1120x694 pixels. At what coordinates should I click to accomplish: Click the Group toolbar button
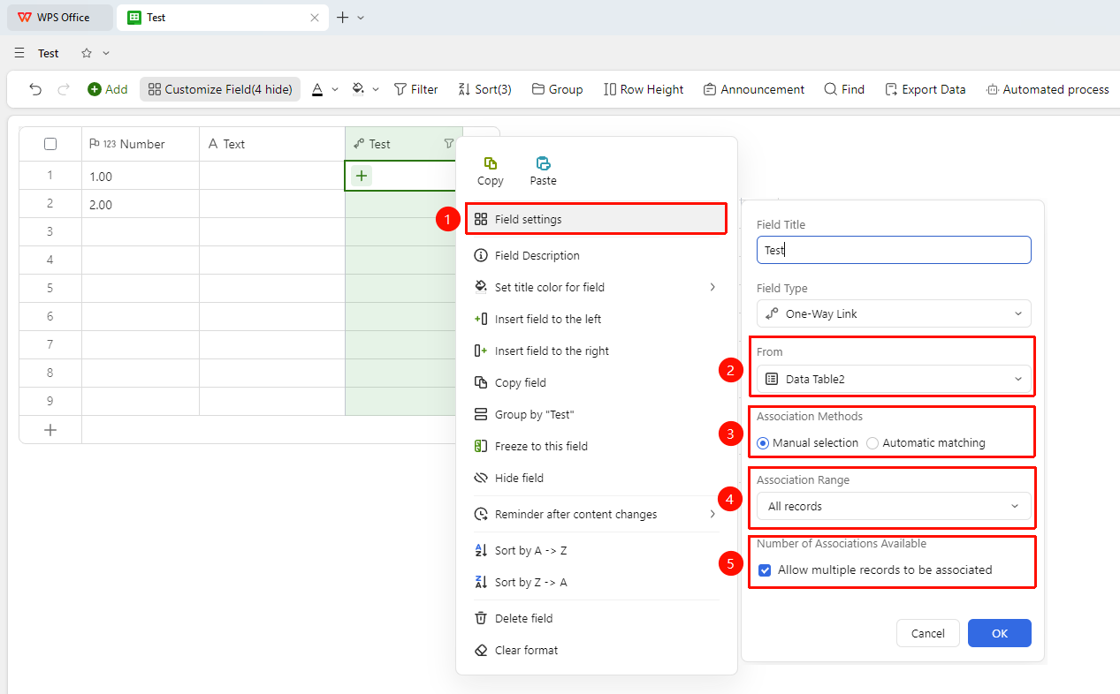[x=557, y=89]
